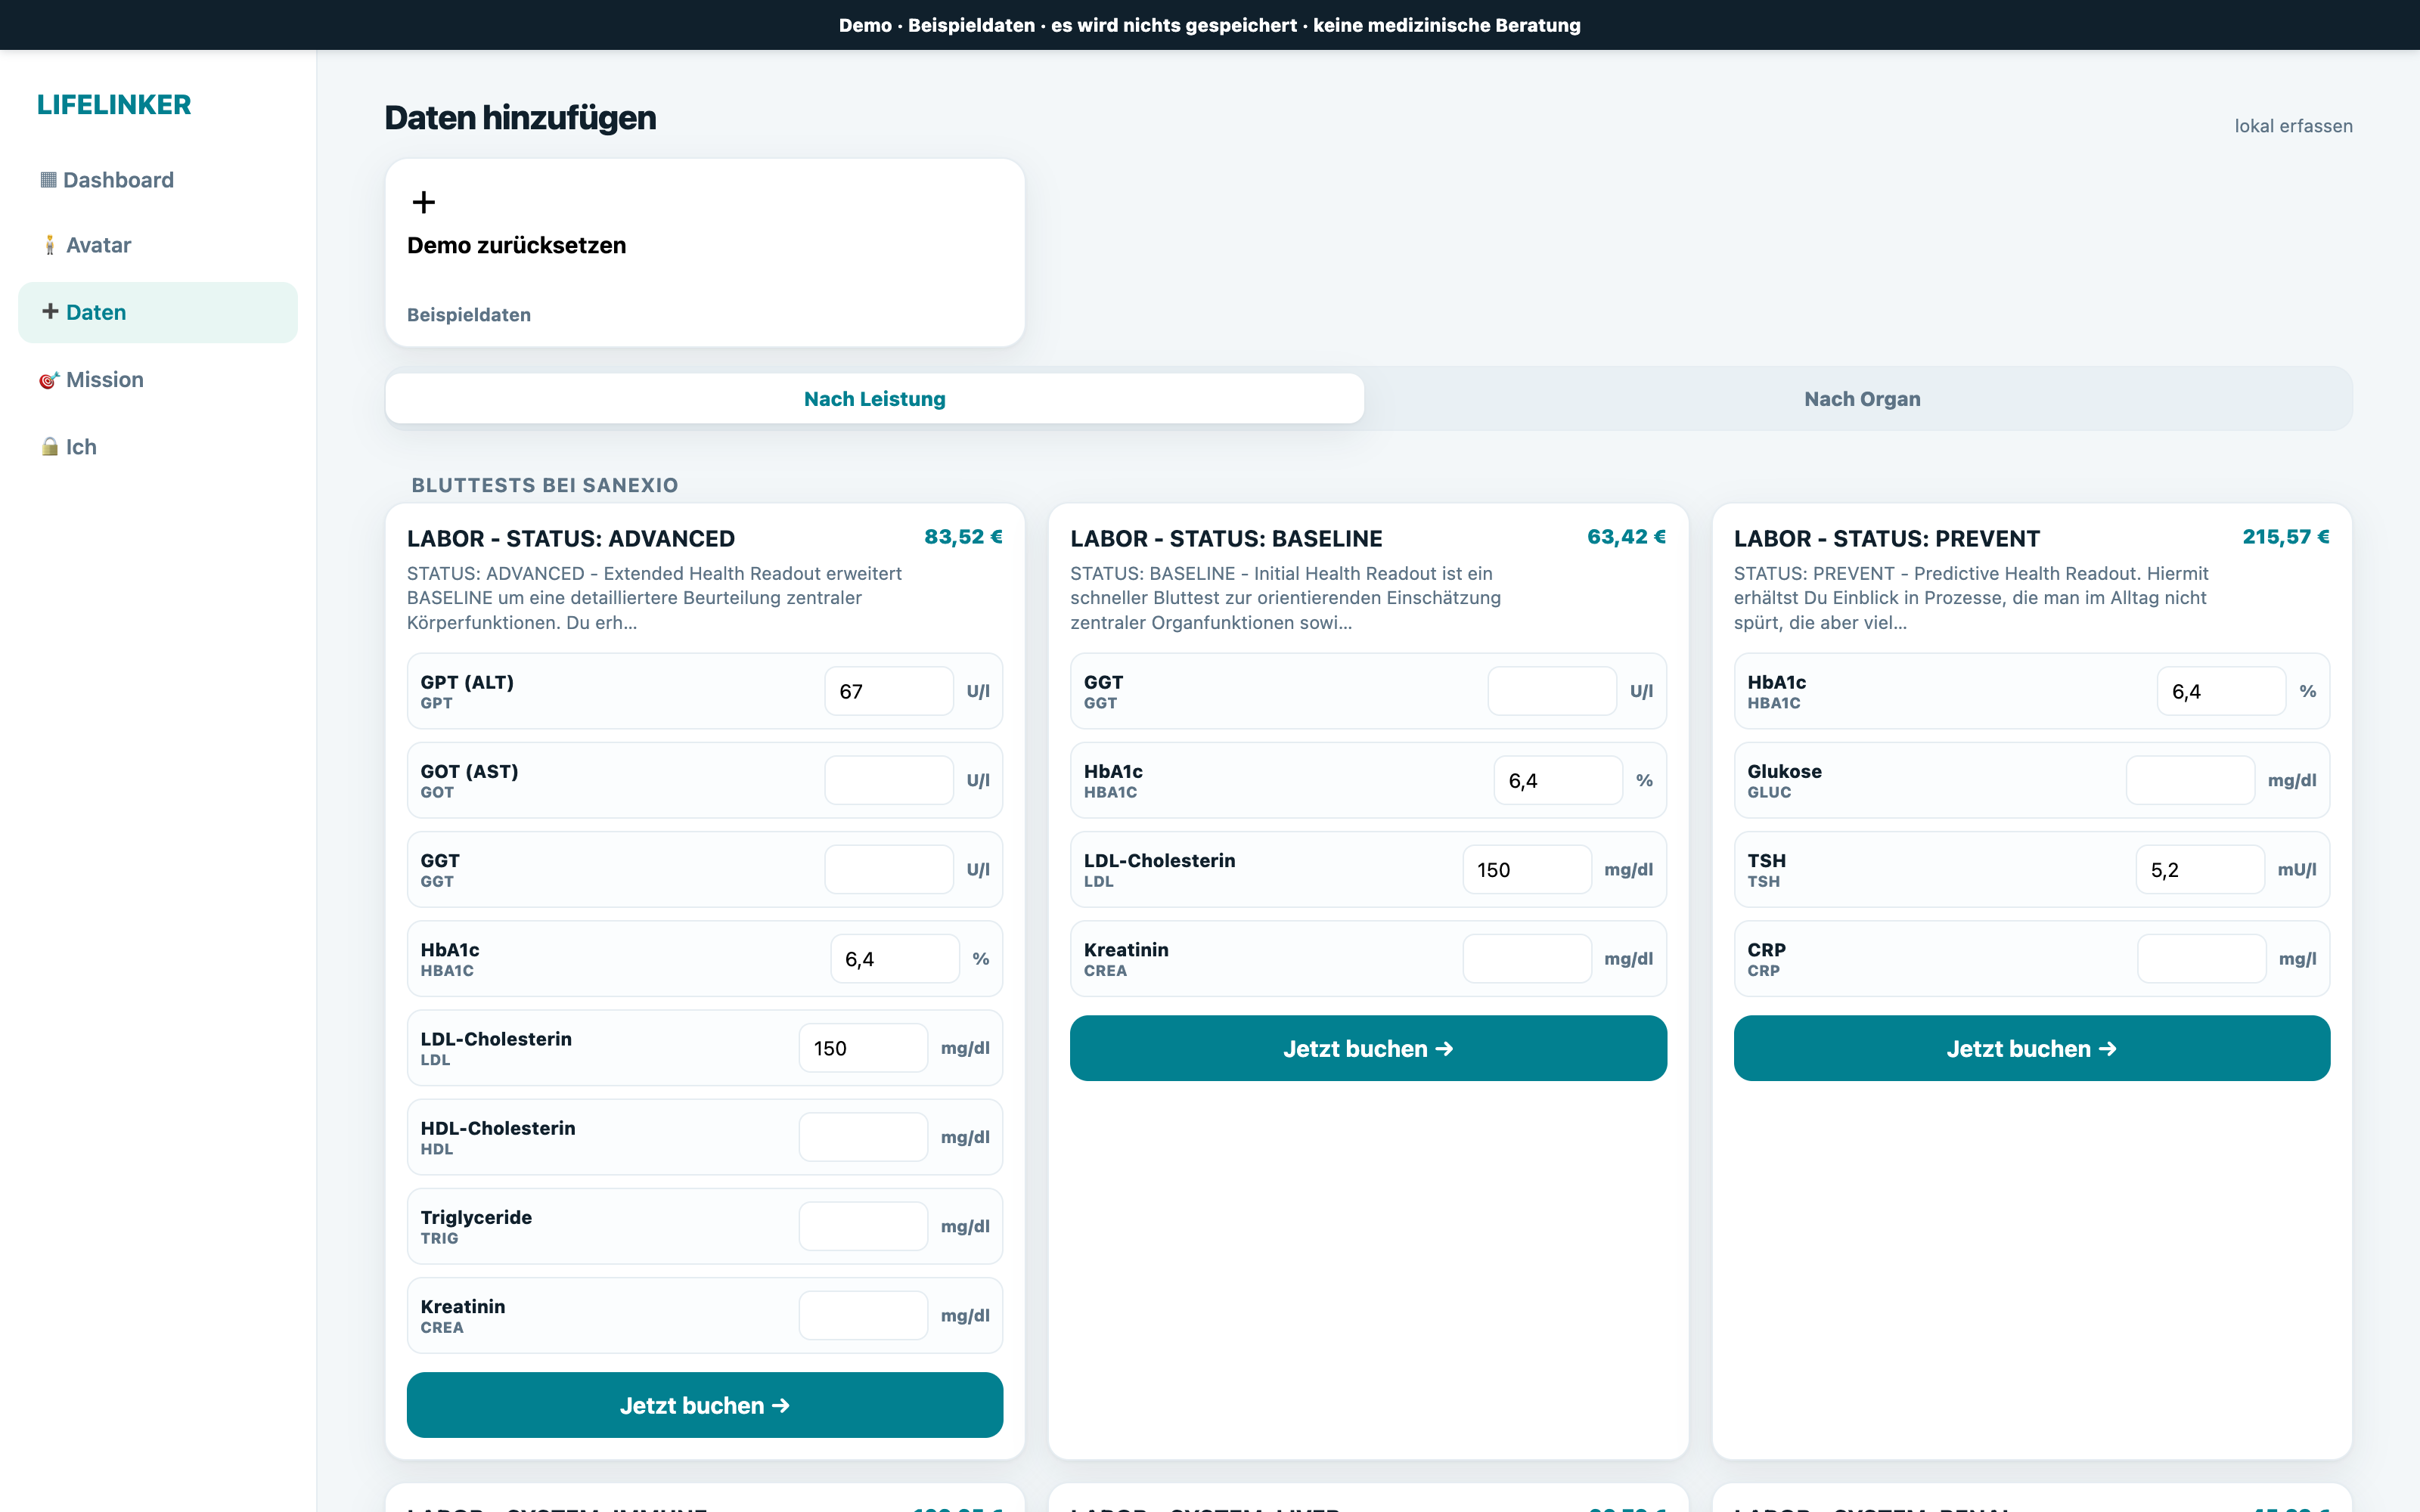The height and width of the screenshot is (1512, 2420).
Task: Open the Mission target icon
Action: pos(49,380)
